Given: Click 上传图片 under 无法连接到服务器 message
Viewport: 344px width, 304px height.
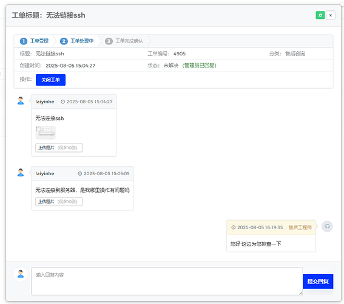Looking at the screenshot, I should click(x=59, y=202).
